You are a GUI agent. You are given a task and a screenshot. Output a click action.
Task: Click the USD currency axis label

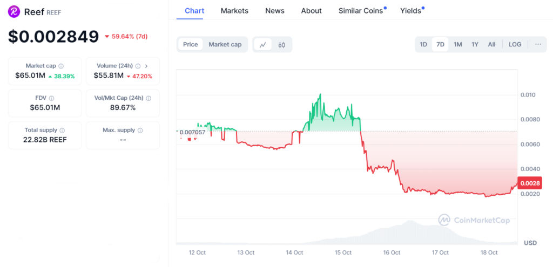pyautogui.click(x=530, y=243)
